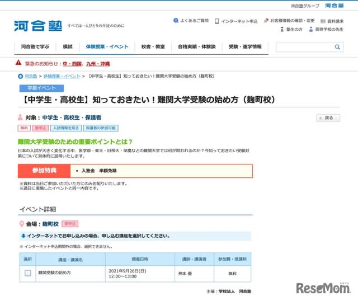Open the 受験・進学情報 menu
Screen dimensions: 358x301
[x=245, y=47]
